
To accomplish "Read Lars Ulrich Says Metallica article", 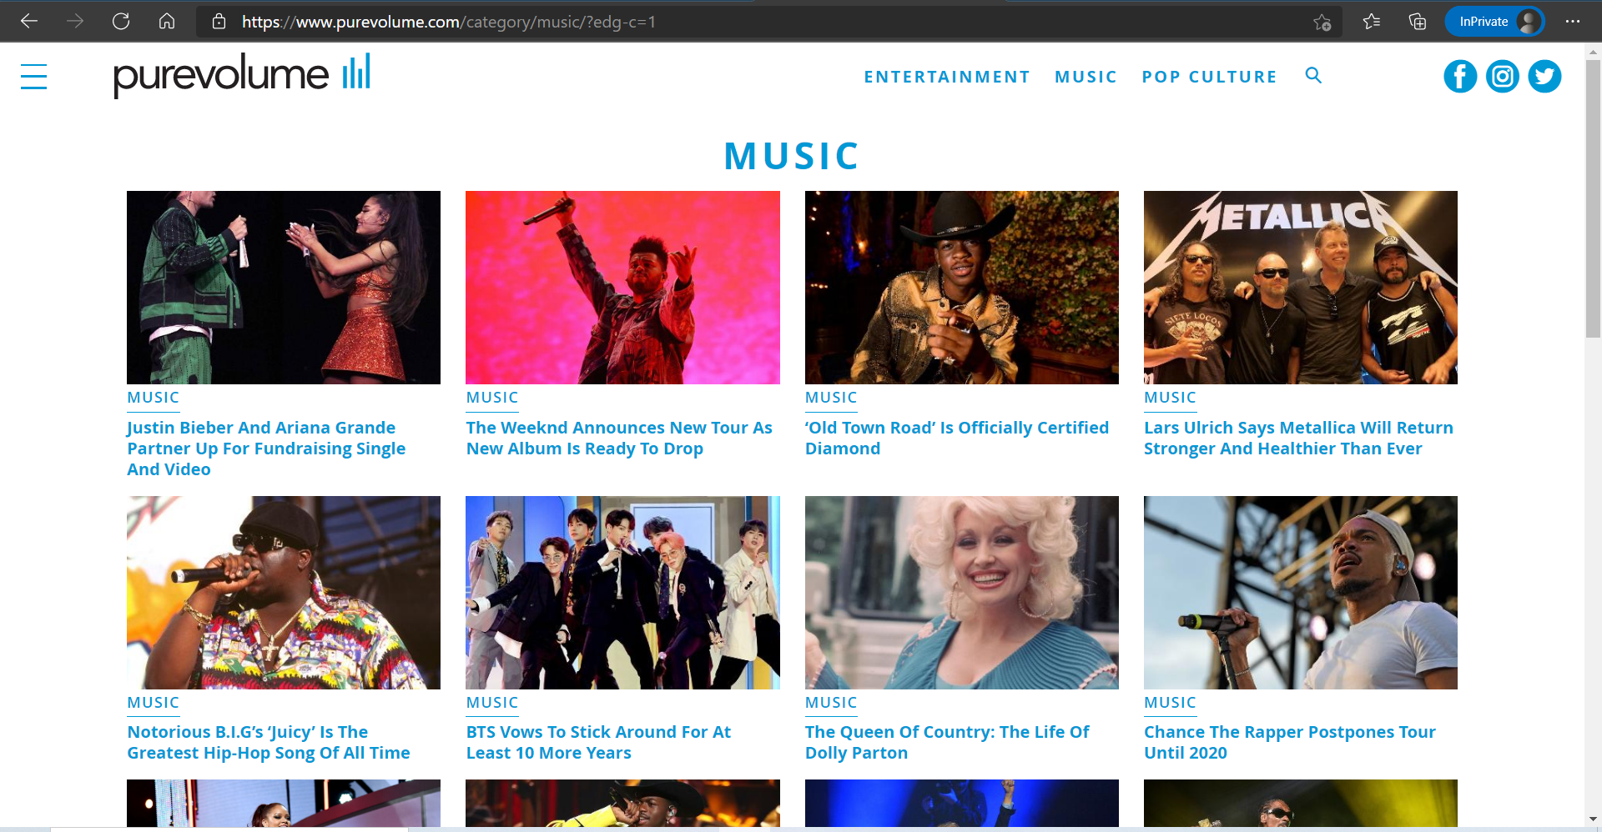I will click(1298, 438).
